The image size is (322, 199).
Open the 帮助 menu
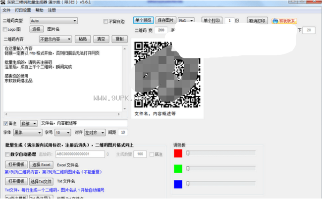coord(39,10)
